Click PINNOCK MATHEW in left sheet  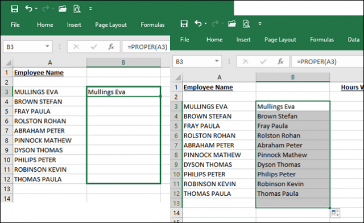tap(49, 141)
